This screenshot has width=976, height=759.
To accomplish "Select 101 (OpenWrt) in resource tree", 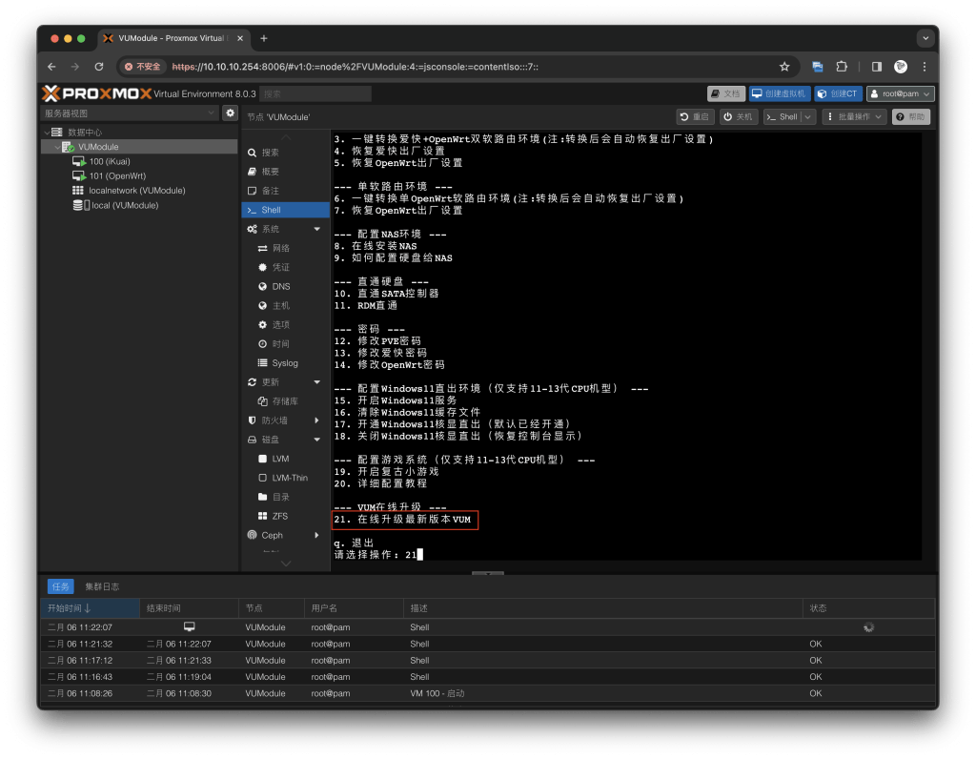I will [116, 176].
